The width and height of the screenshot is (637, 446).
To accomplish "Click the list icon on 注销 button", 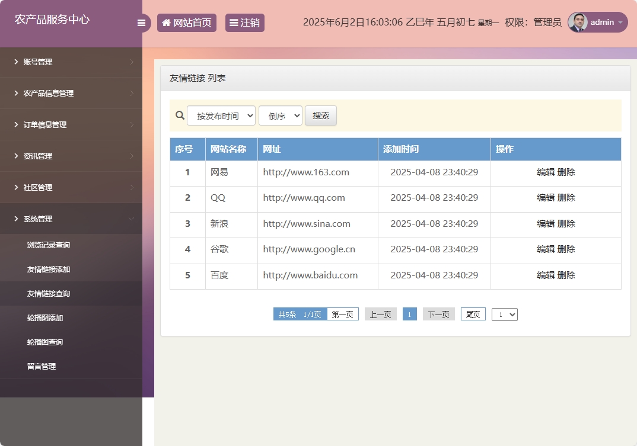I will 234,23.
